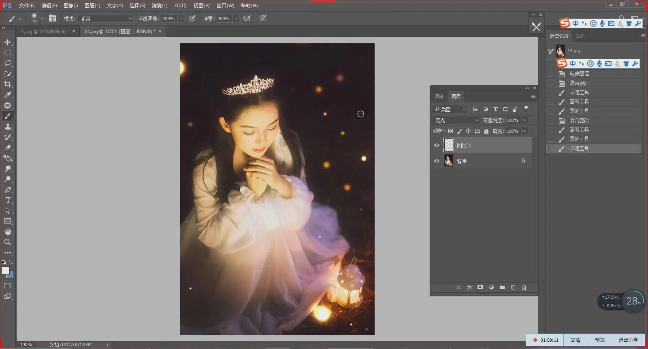
Task: Click the background color swatch
Action: [11, 276]
